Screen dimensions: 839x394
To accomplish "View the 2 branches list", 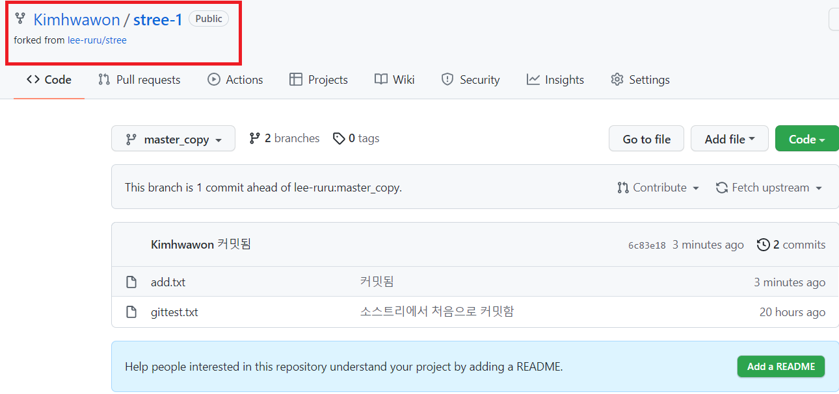I will [284, 138].
